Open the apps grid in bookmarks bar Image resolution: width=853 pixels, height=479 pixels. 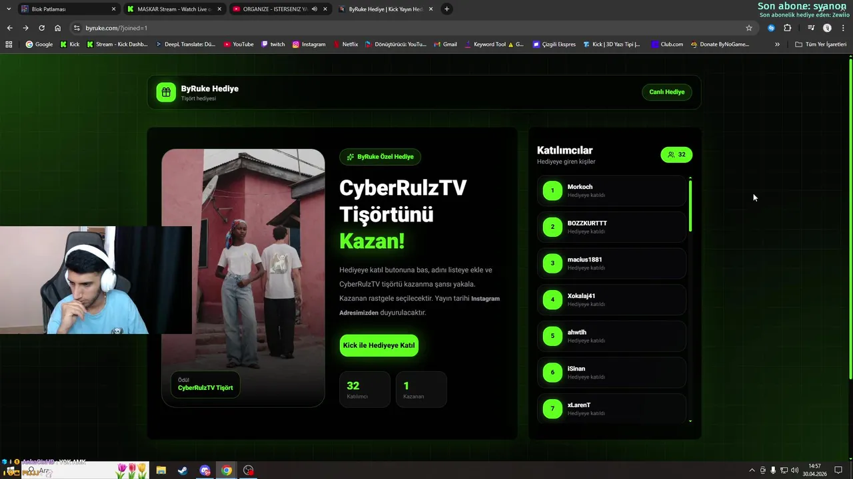tap(9, 45)
